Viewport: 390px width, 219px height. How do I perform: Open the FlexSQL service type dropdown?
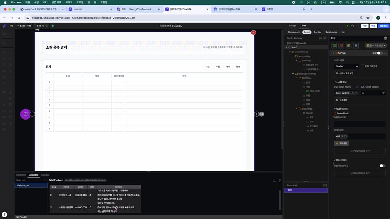(x=346, y=66)
